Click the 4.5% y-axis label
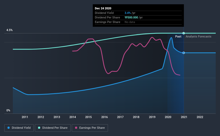Image resolution: width=220 pixels, height=136 pixels. [x=9, y=30]
